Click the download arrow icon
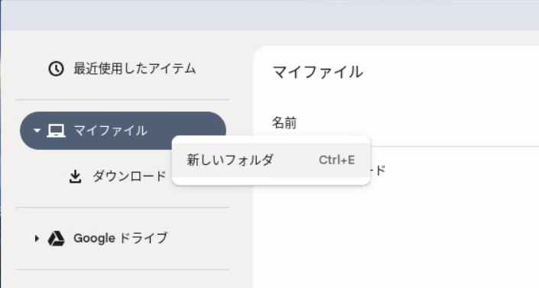Viewport: 539px width, 288px height. pos(75,176)
